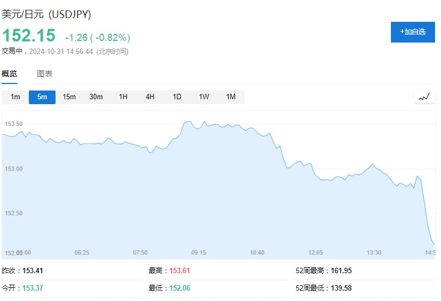Select the active 5m interval
441x301 pixels.
pos(42,97)
